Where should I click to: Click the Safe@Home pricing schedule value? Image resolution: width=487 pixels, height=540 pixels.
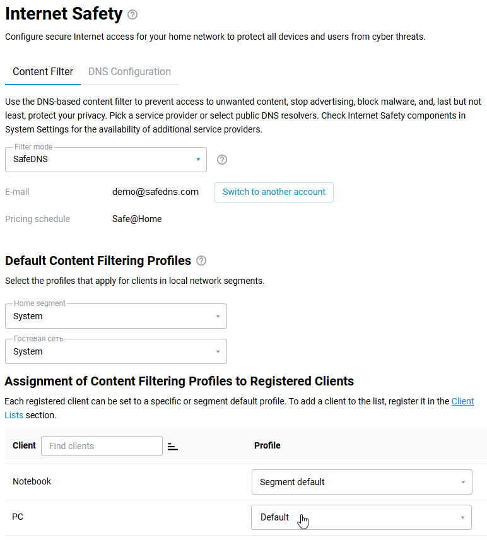point(137,219)
